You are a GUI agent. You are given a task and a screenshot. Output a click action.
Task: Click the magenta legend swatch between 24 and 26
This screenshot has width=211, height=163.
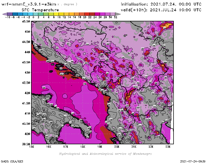point(97,14)
